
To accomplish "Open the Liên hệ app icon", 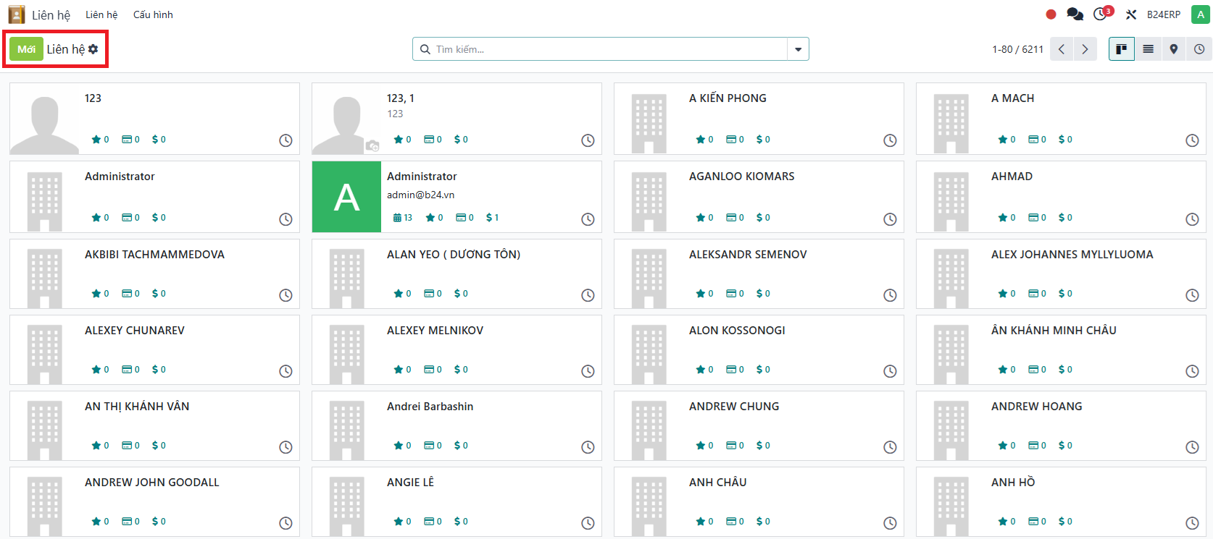I will [17, 14].
